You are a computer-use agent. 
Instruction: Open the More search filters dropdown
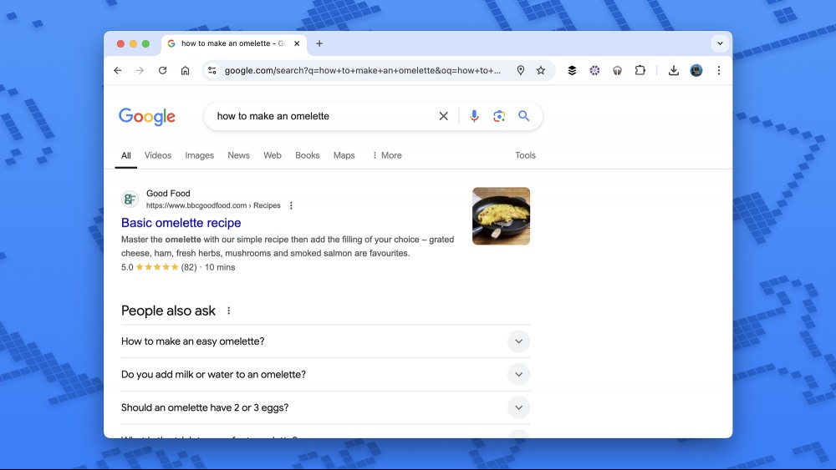coord(387,155)
